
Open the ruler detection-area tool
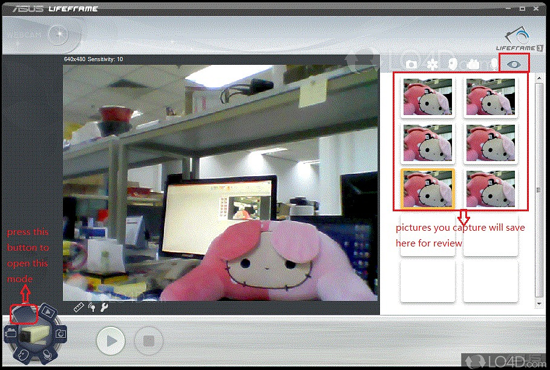pyautogui.click(x=79, y=308)
